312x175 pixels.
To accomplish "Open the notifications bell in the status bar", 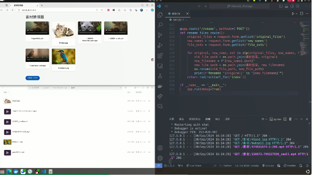I will point(307,166).
